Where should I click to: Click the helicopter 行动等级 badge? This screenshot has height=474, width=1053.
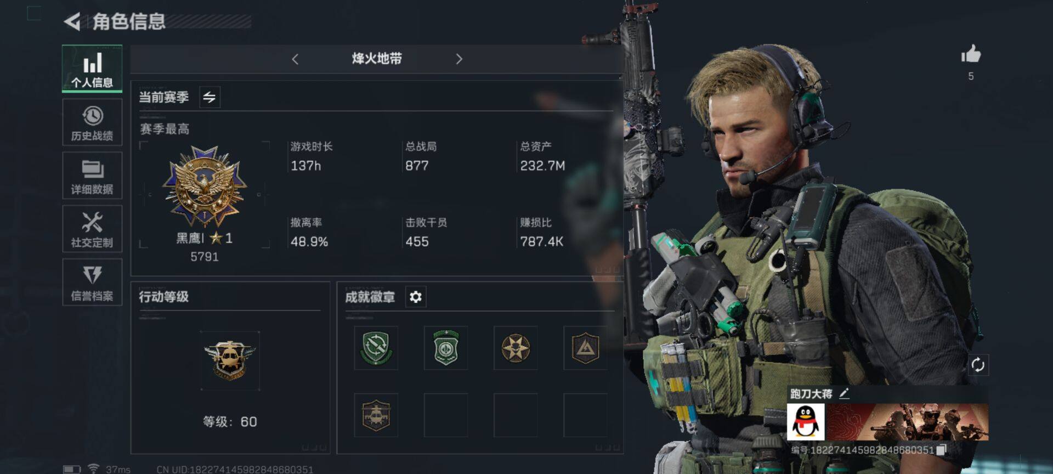pyautogui.click(x=230, y=360)
